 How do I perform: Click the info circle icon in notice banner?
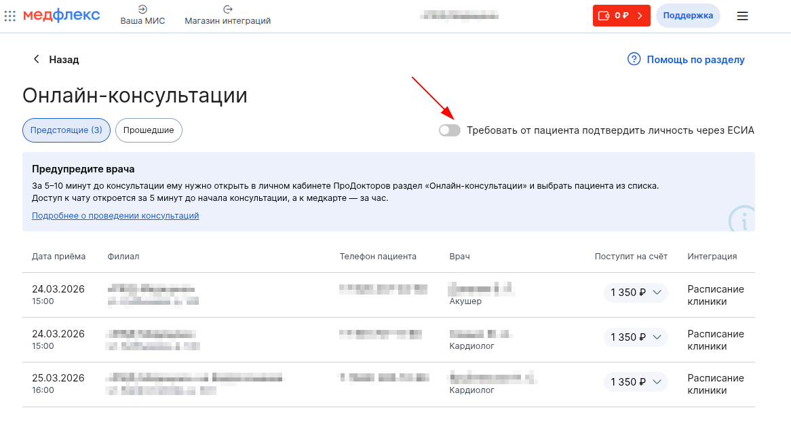743,219
